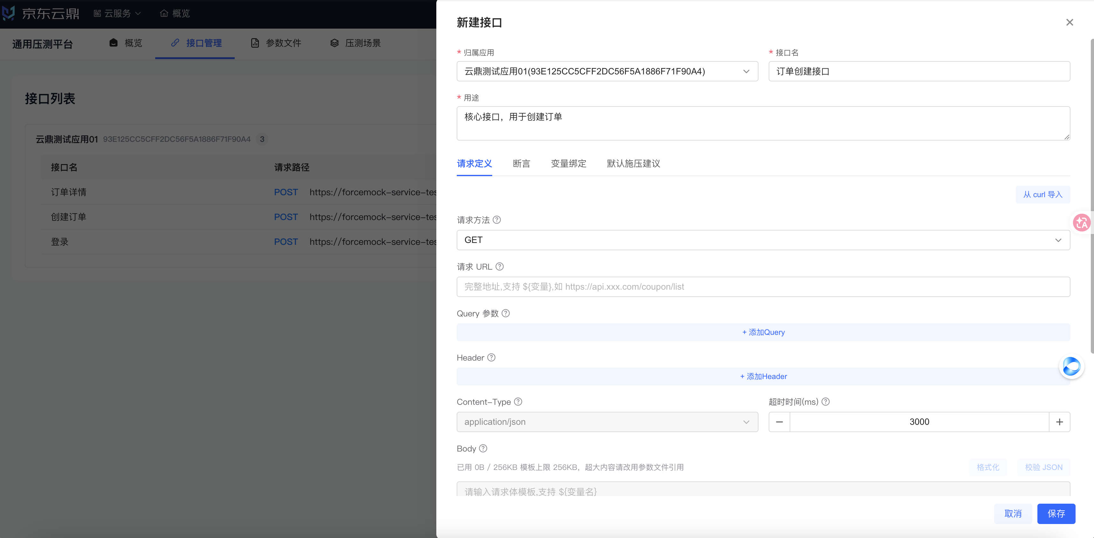Click the 压测场景 layers icon
The image size is (1094, 538).
coord(335,43)
